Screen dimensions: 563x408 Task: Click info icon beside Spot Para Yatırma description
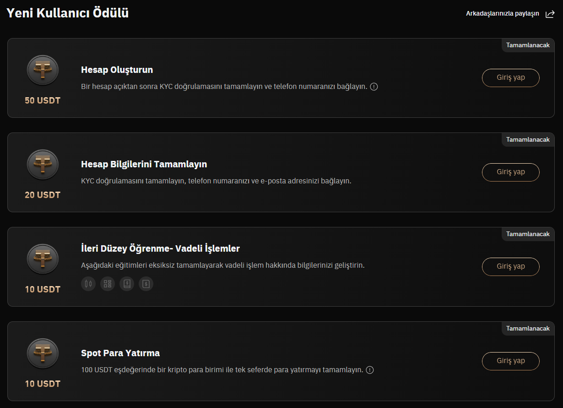(370, 370)
